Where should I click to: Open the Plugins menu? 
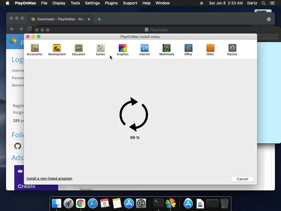111,3
